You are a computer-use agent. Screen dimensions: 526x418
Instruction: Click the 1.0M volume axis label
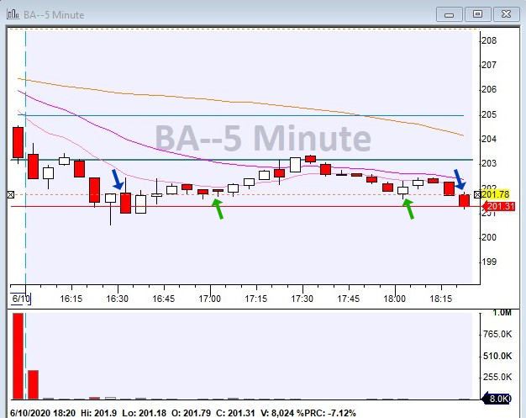(x=502, y=313)
